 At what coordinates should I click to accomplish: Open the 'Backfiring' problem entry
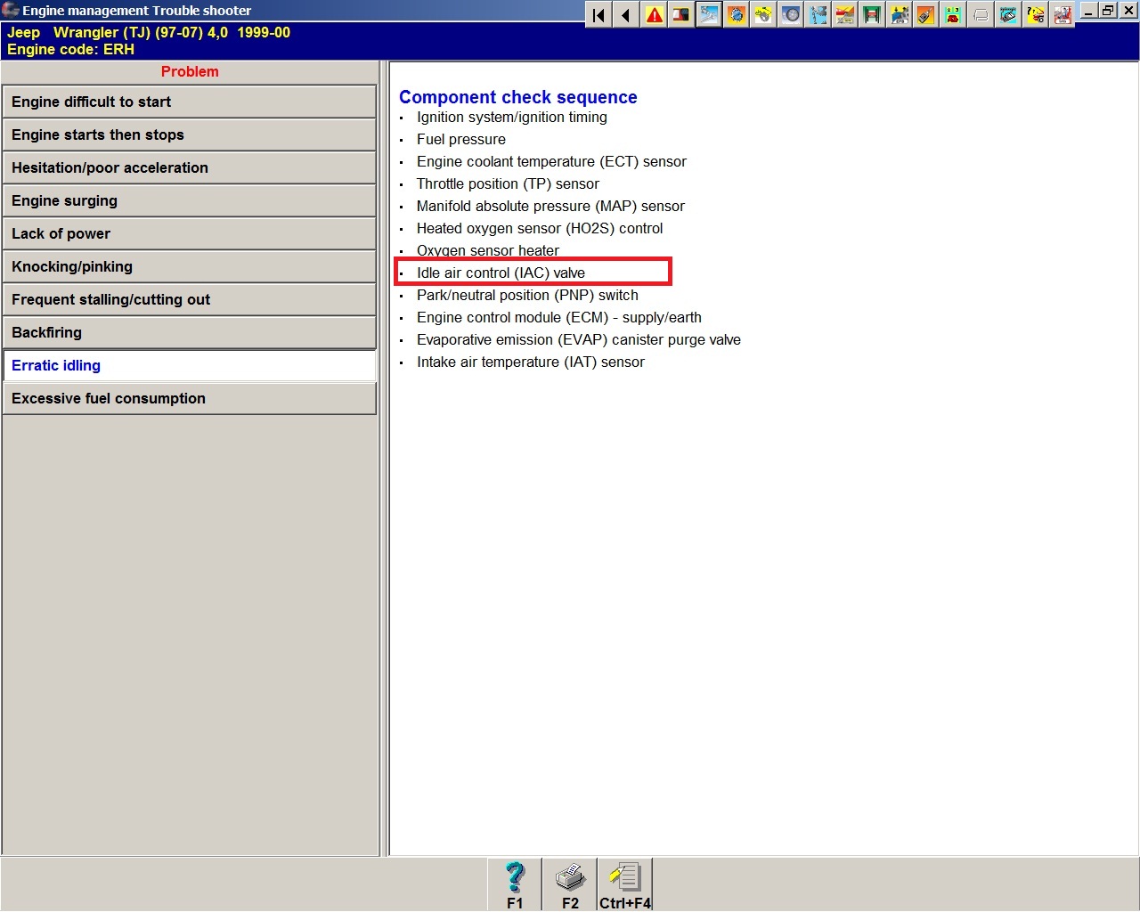189,333
